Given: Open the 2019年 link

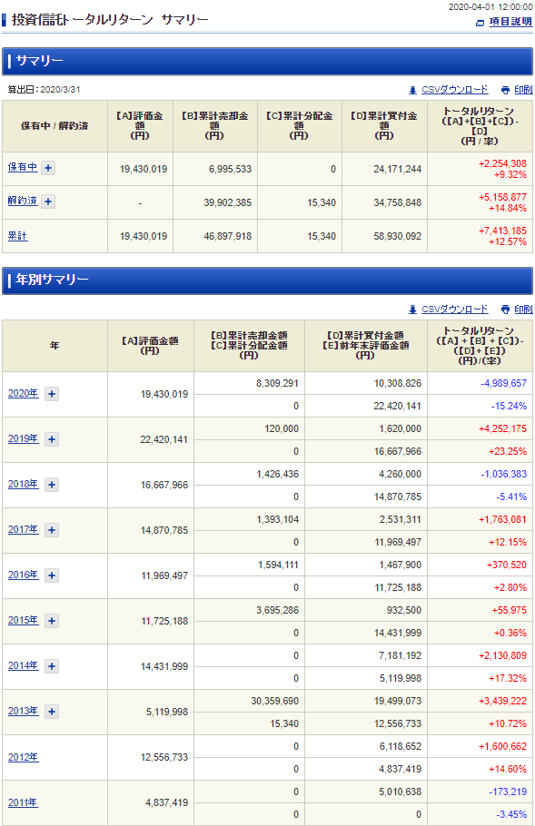Looking at the screenshot, I should click(x=24, y=438).
